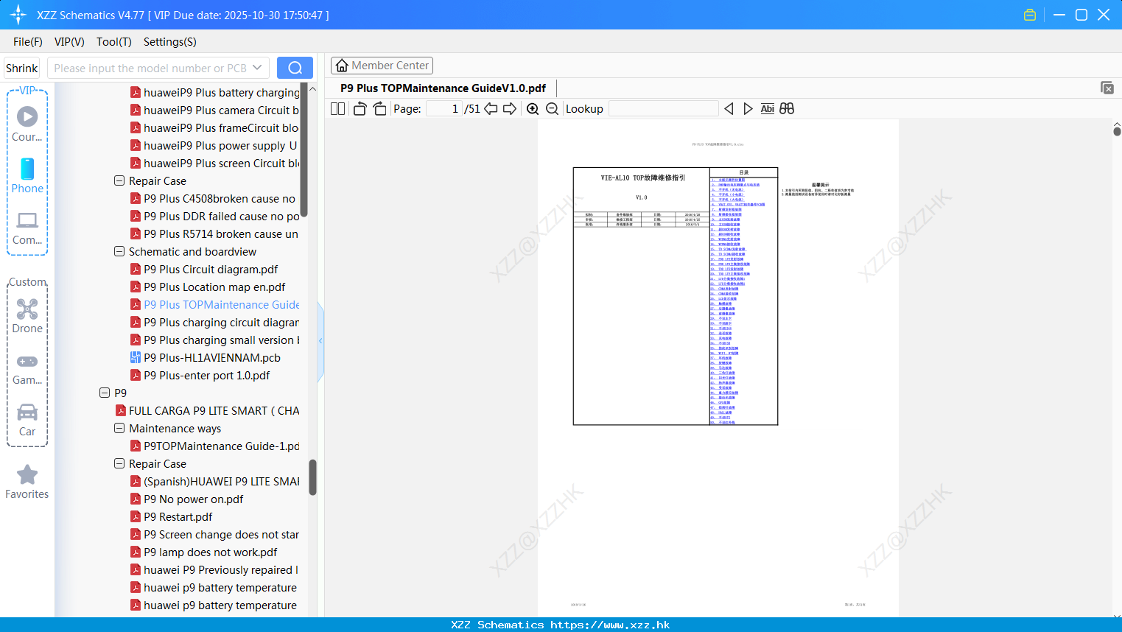Click the PDF page table of contents

pyautogui.click(x=744, y=296)
